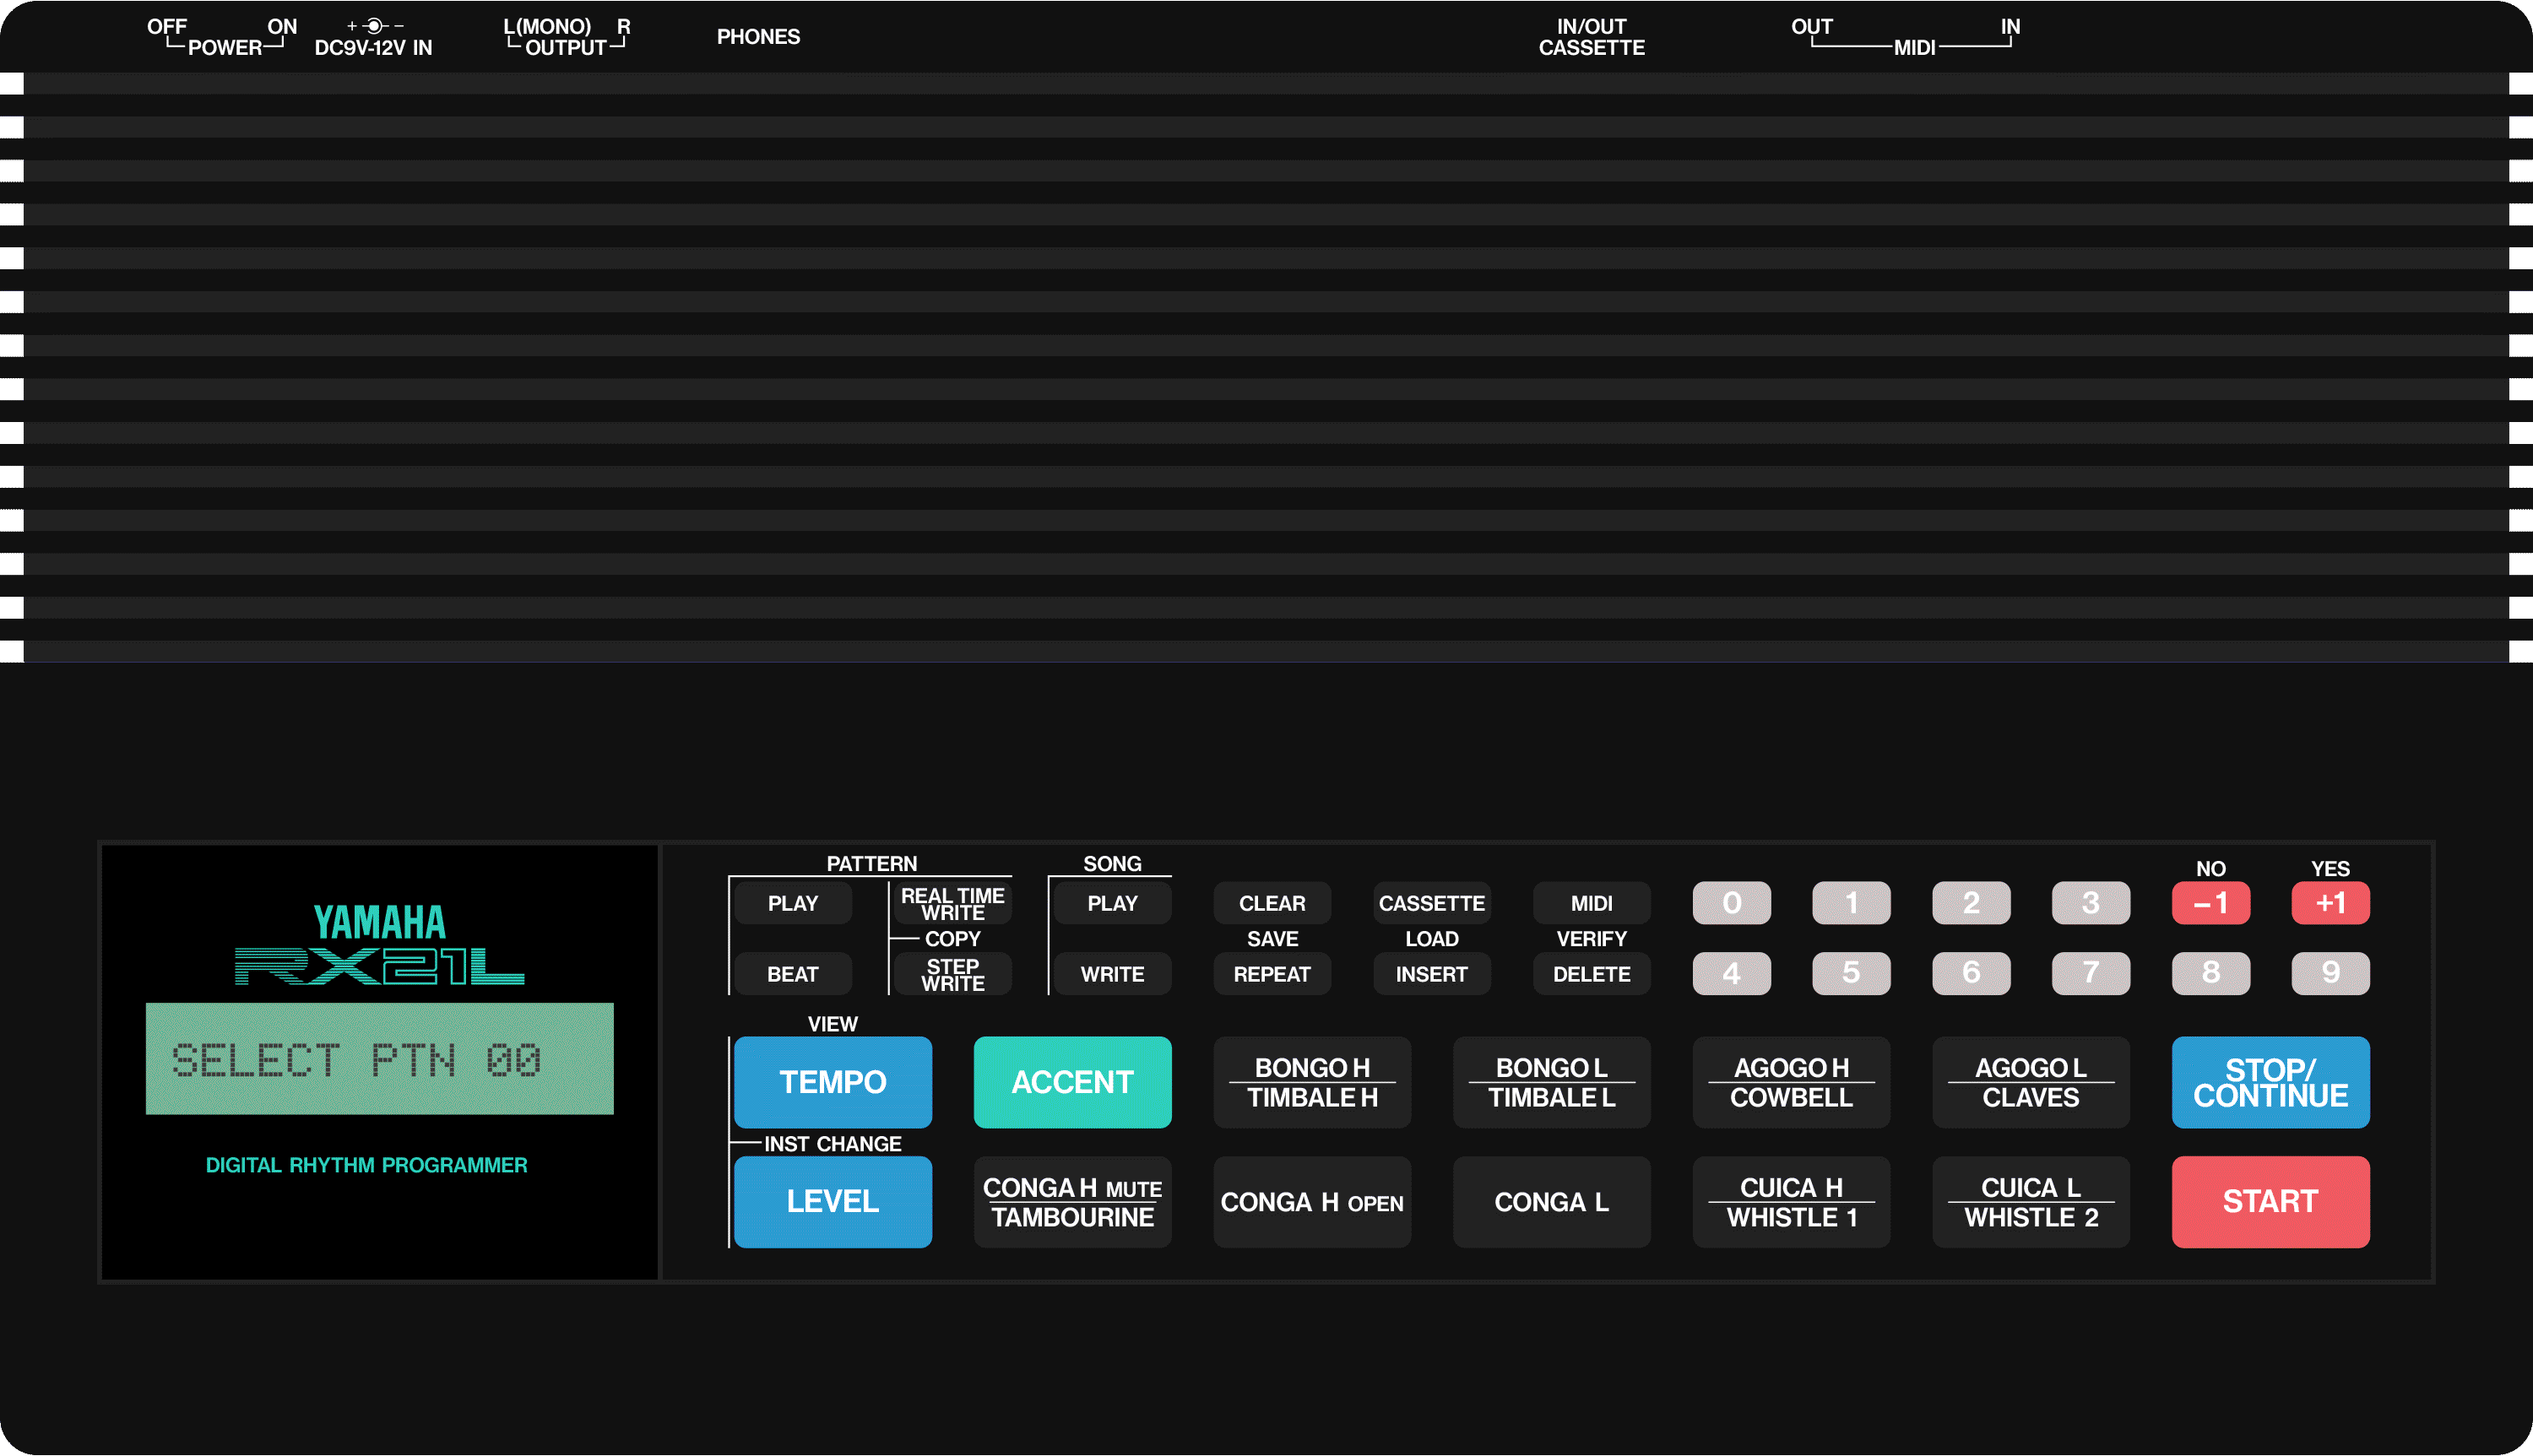The image size is (2533, 1456).
Task: Click the STEP WRITE button
Action: pyautogui.click(x=952, y=974)
